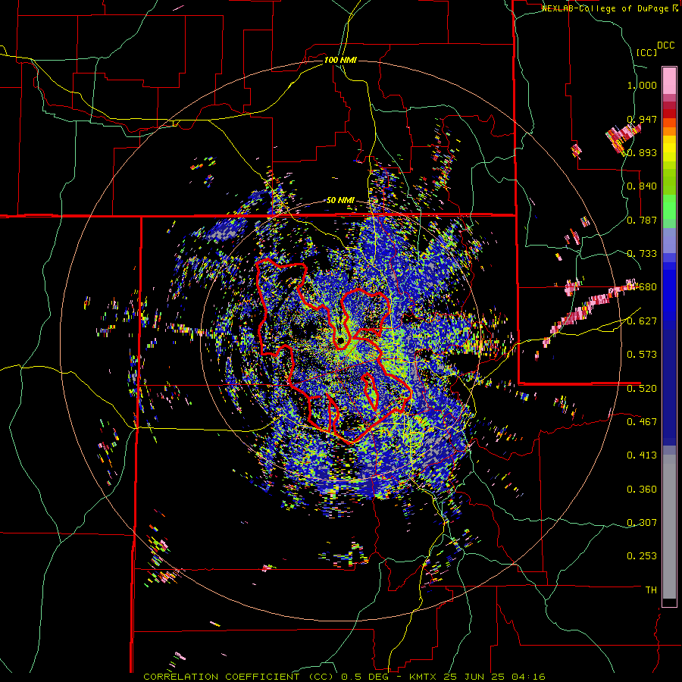The image size is (682, 682).
Task: Click the pink top segment of color bar
Action: point(669,80)
